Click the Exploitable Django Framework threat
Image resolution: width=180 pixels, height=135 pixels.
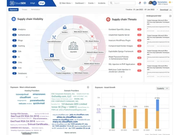click(x=121, y=51)
